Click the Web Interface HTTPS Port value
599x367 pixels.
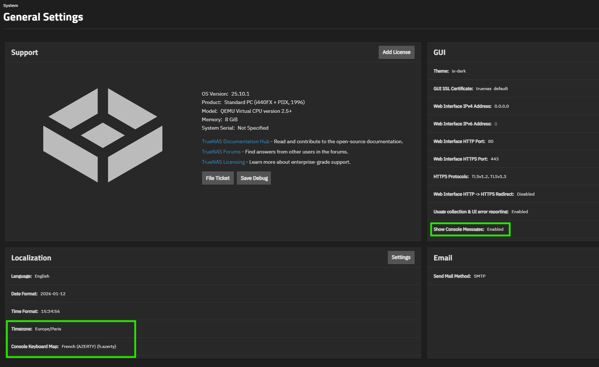pos(495,159)
